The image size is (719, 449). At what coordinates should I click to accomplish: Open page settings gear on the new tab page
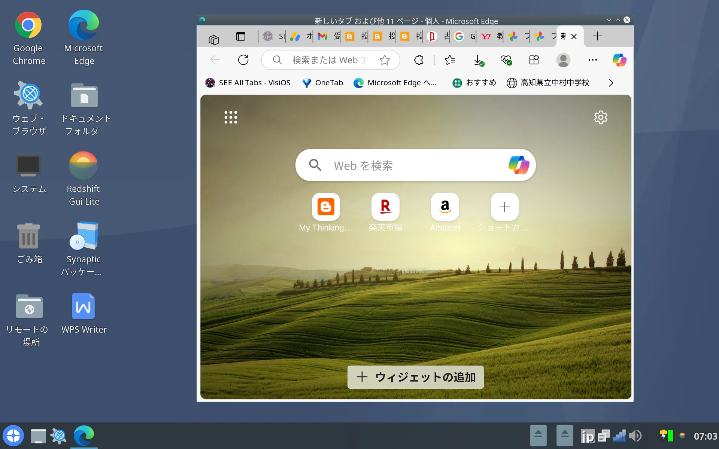(x=601, y=117)
